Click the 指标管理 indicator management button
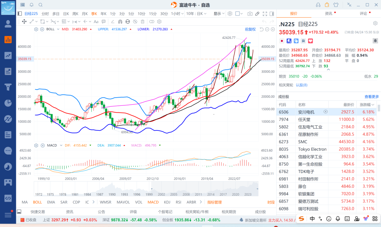This screenshot has height=227, width=381. (214, 202)
